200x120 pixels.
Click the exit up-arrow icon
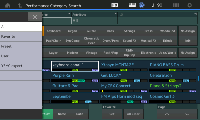(20, 5)
